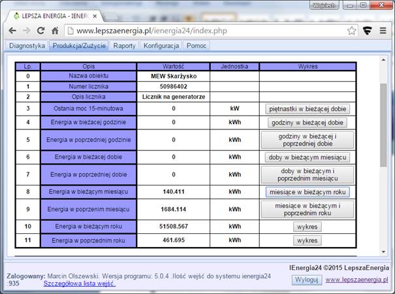This screenshot has width=395, height=294.
Task: Click 'piętnastki w bieżącej dobie' chart button
Action: (x=308, y=109)
